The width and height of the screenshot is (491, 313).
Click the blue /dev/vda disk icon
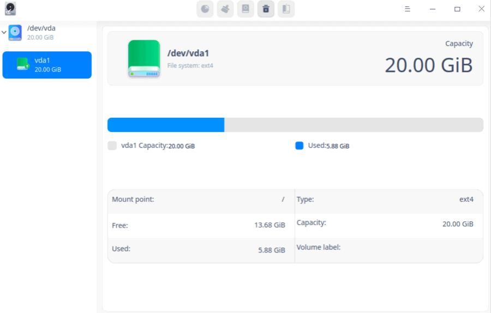point(15,32)
